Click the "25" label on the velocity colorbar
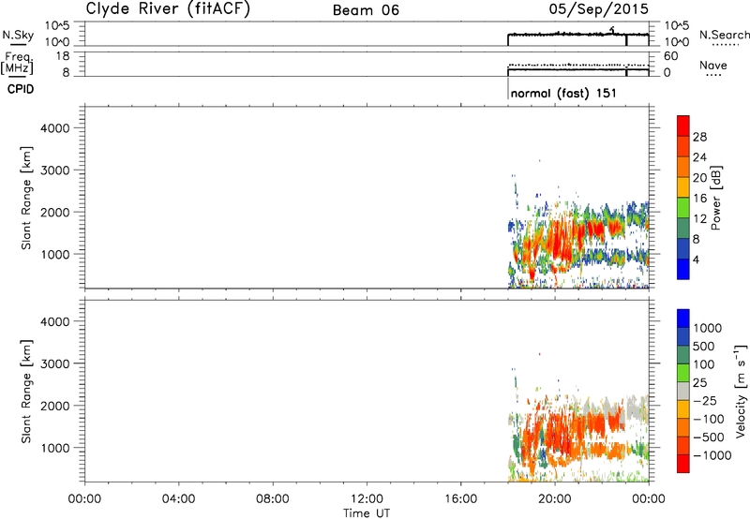Image resolution: width=750 pixels, height=519 pixels. (700, 383)
